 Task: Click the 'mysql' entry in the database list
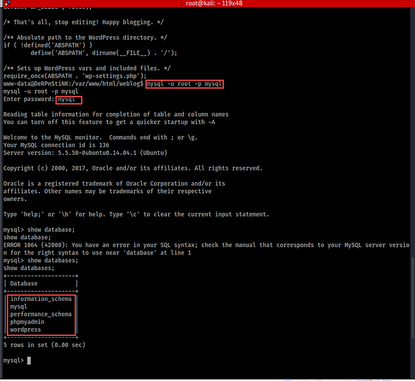pos(19,307)
